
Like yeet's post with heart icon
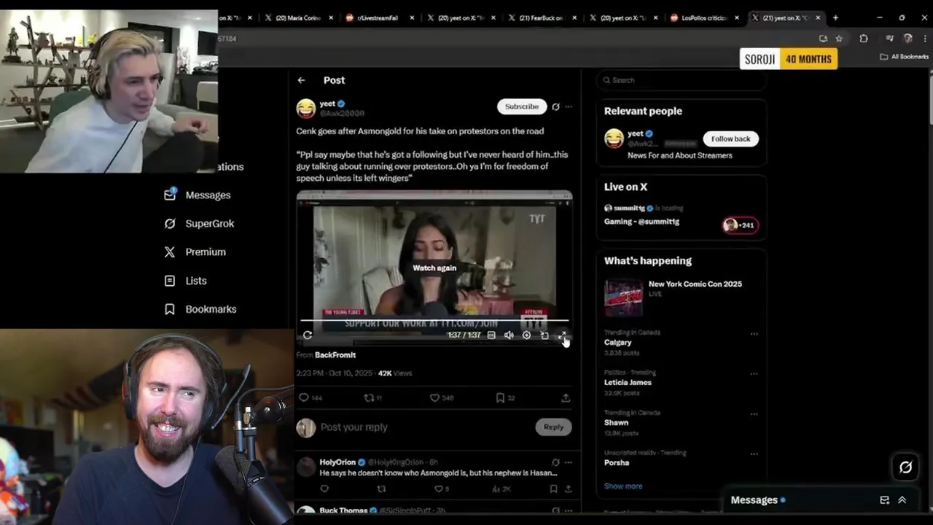pos(434,397)
